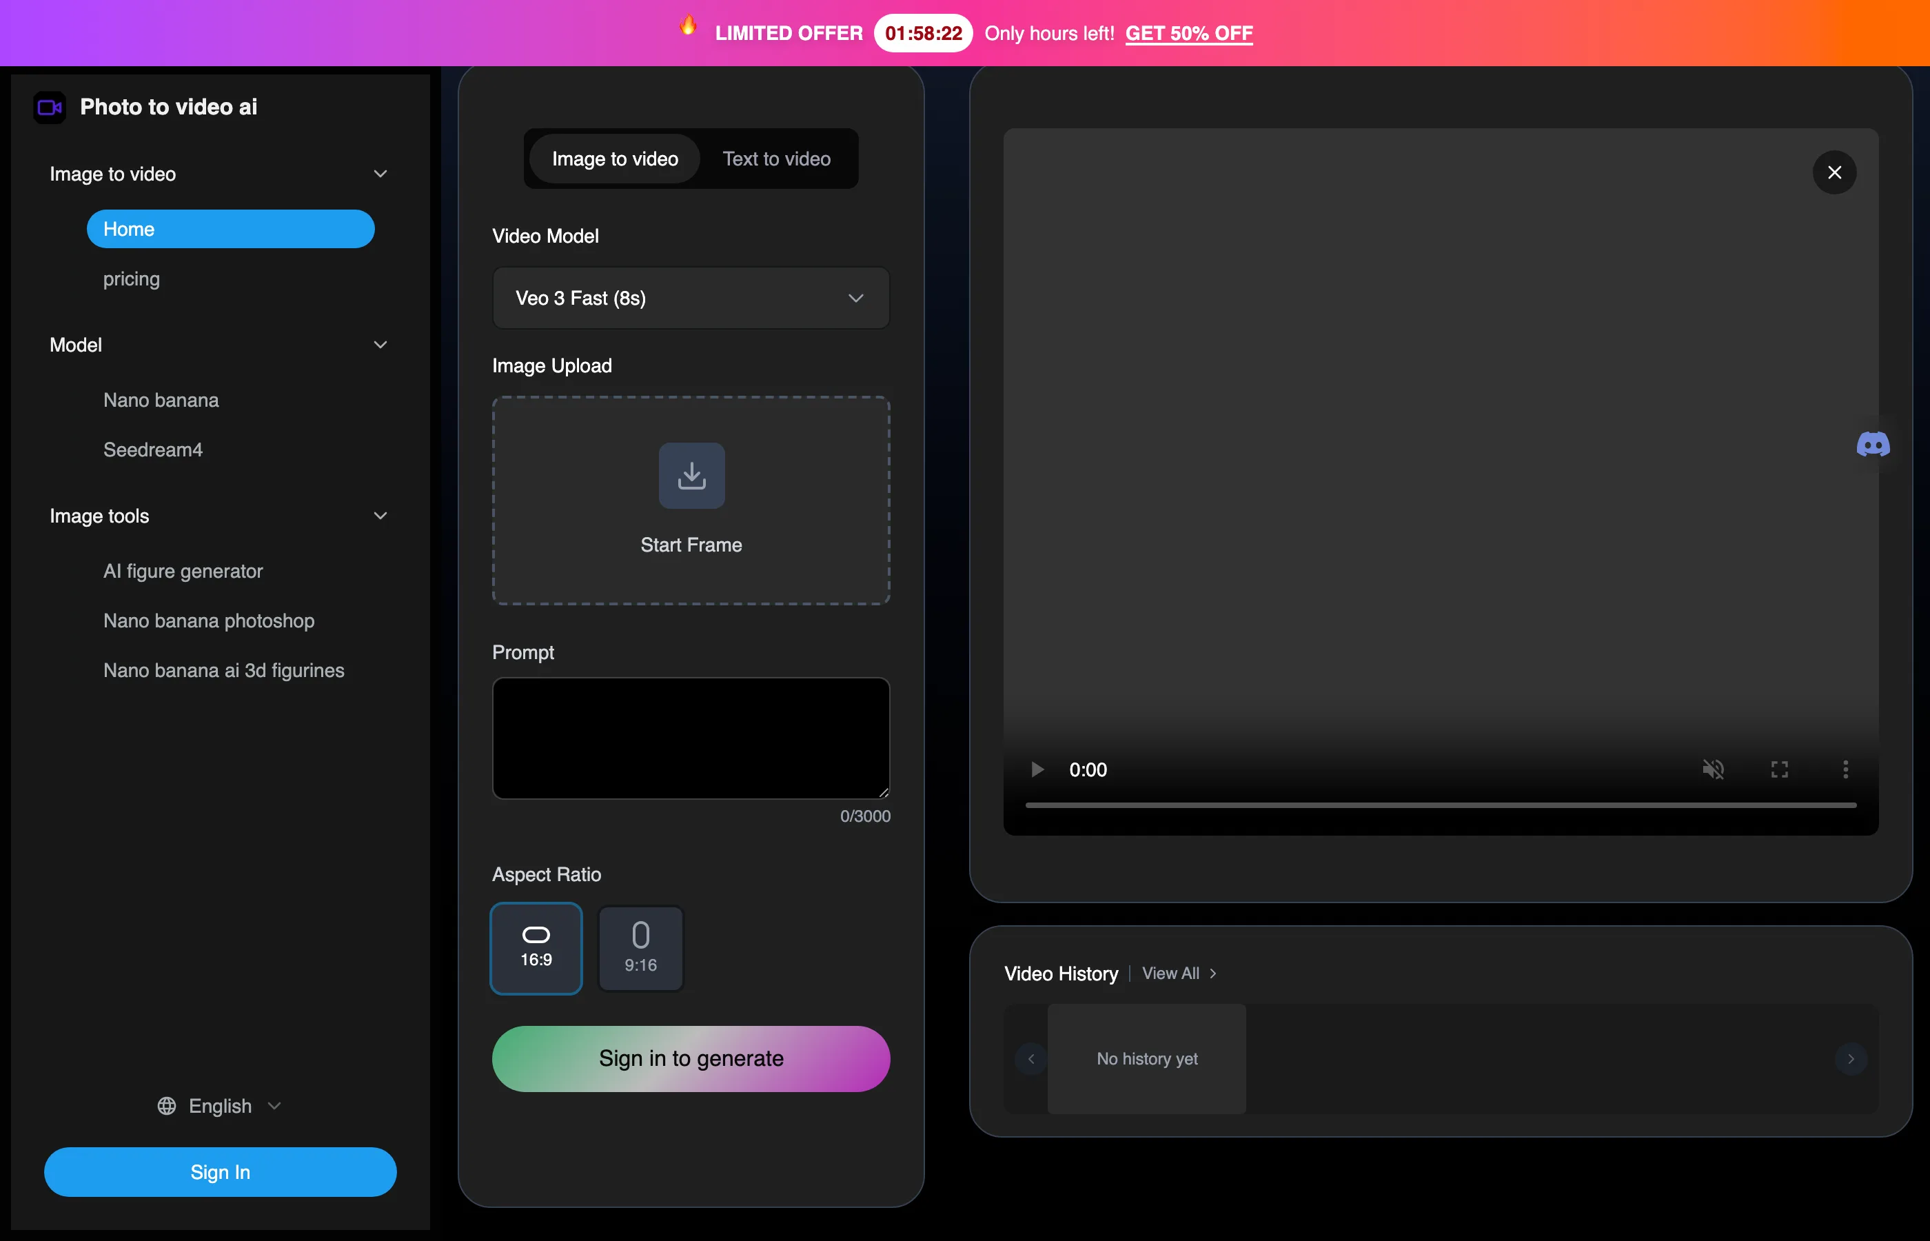The image size is (1930, 1241).
Task: Enter fullscreen on the video player
Action: point(1780,769)
